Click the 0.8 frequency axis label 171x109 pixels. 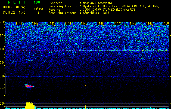pyautogui.click(x=2, y=76)
